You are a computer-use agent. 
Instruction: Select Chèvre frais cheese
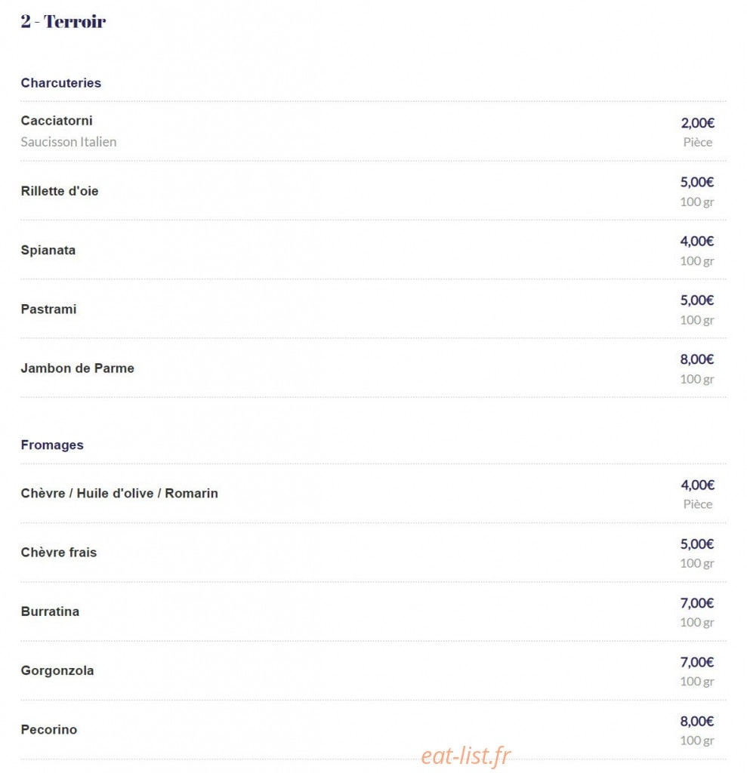click(59, 553)
